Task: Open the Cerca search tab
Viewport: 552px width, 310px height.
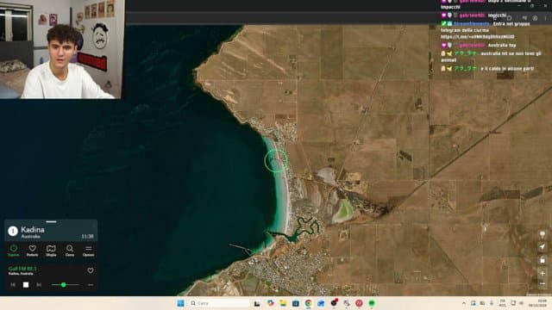Action: (x=70, y=251)
